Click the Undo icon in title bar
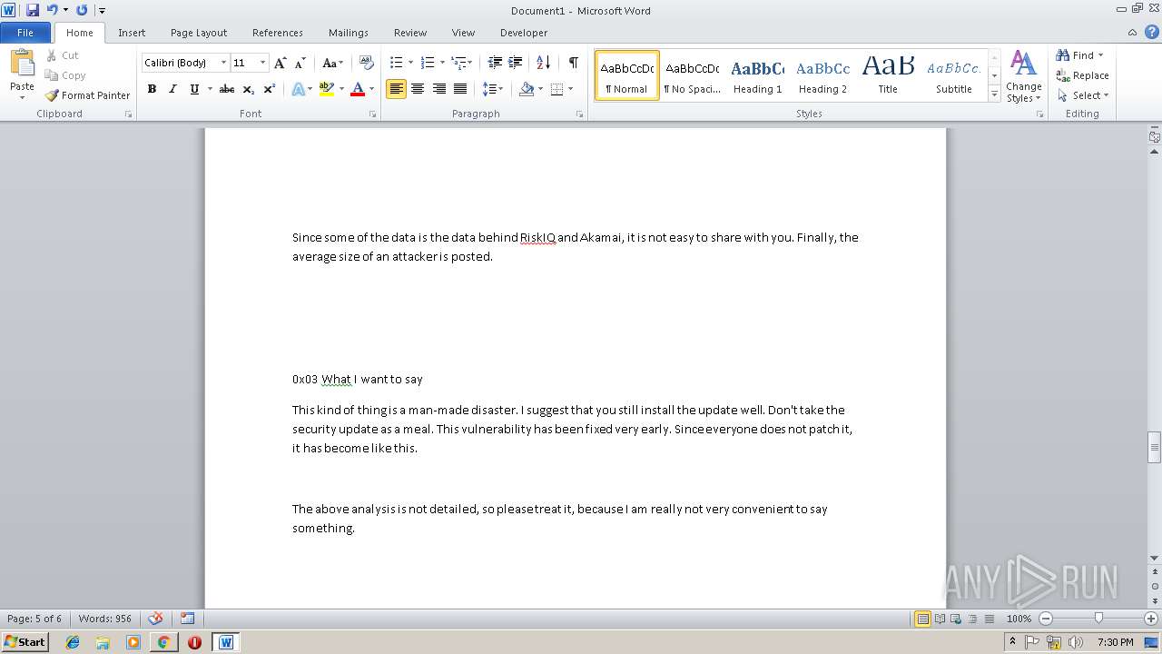 pyautogui.click(x=52, y=10)
